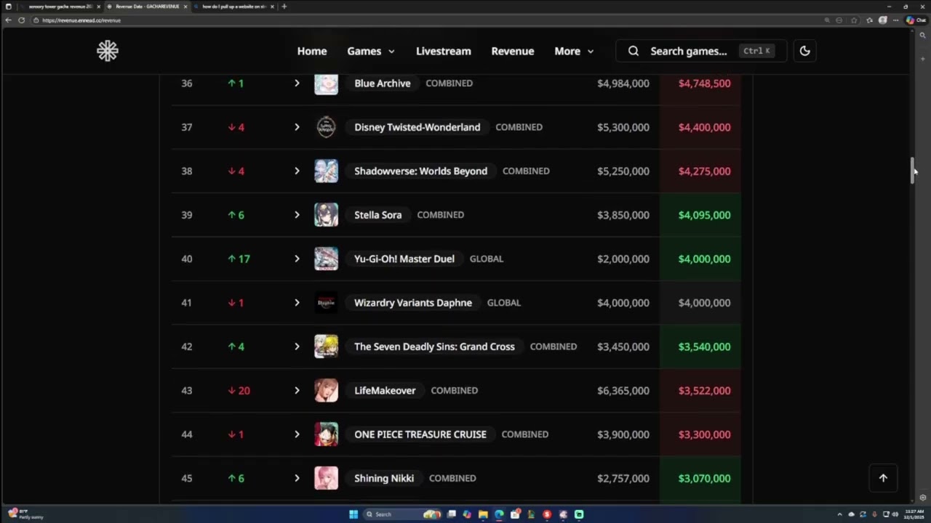Open the ONE PIECE TREASURE CRUISE icon
Screen dimensions: 931x523
point(326,434)
